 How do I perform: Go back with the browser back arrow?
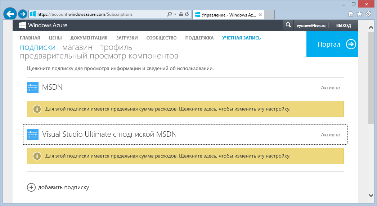[x=10, y=14]
